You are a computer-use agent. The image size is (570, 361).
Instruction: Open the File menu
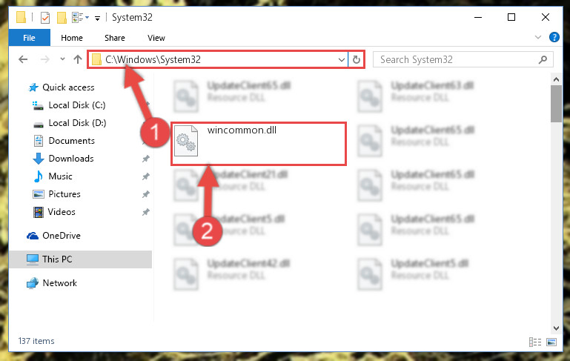click(29, 38)
